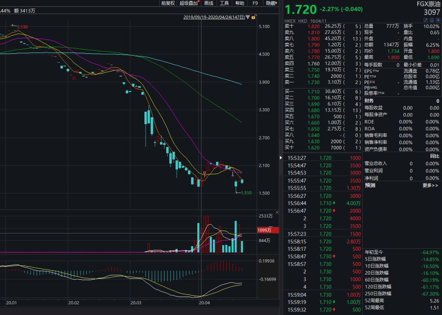Select the 卖五 ask row at 1.770
Image resolution: width=442 pixels, height=315 pixels.
[x=322, y=57]
